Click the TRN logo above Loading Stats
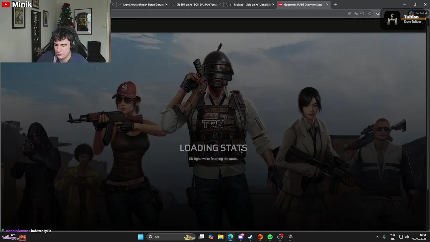Image resolution: width=430 pixels, height=242 pixels. coord(213,124)
